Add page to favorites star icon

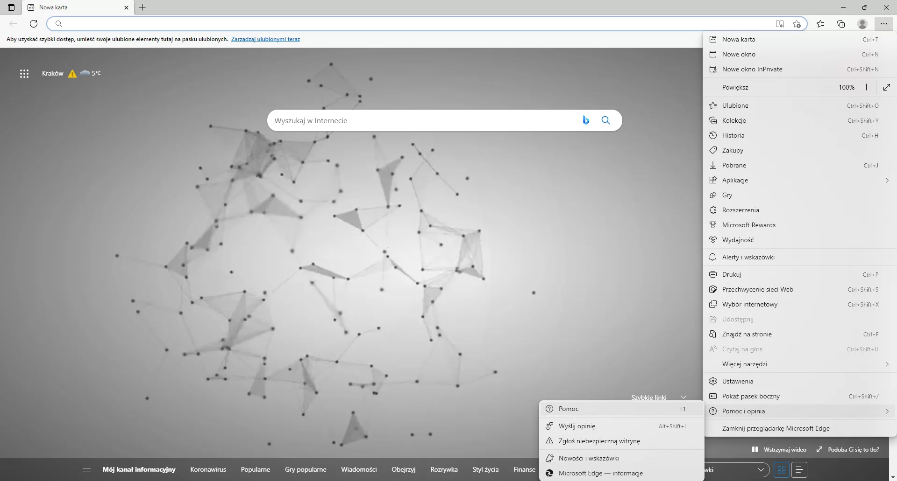tap(797, 24)
